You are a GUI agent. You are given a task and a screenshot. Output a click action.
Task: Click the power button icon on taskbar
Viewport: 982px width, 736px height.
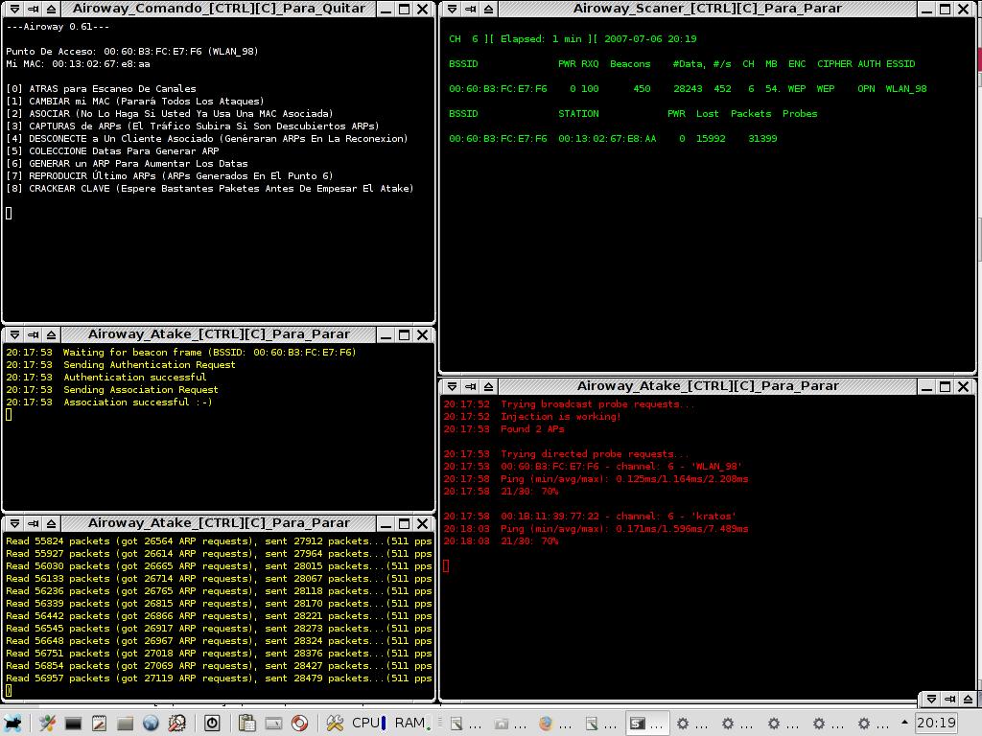point(212,723)
